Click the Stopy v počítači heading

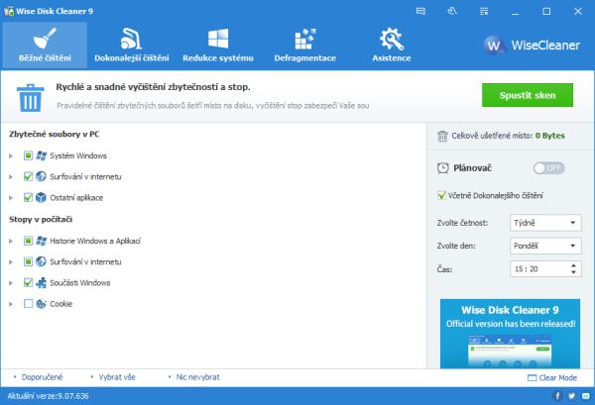click(x=41, y=220)
